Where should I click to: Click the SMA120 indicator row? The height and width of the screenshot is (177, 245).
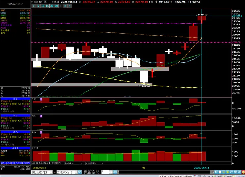click(x=15, y=21)
